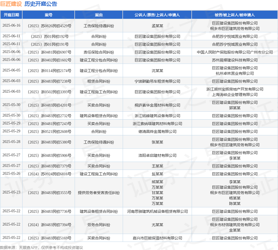Click defendant 金某某

(235, 230)
